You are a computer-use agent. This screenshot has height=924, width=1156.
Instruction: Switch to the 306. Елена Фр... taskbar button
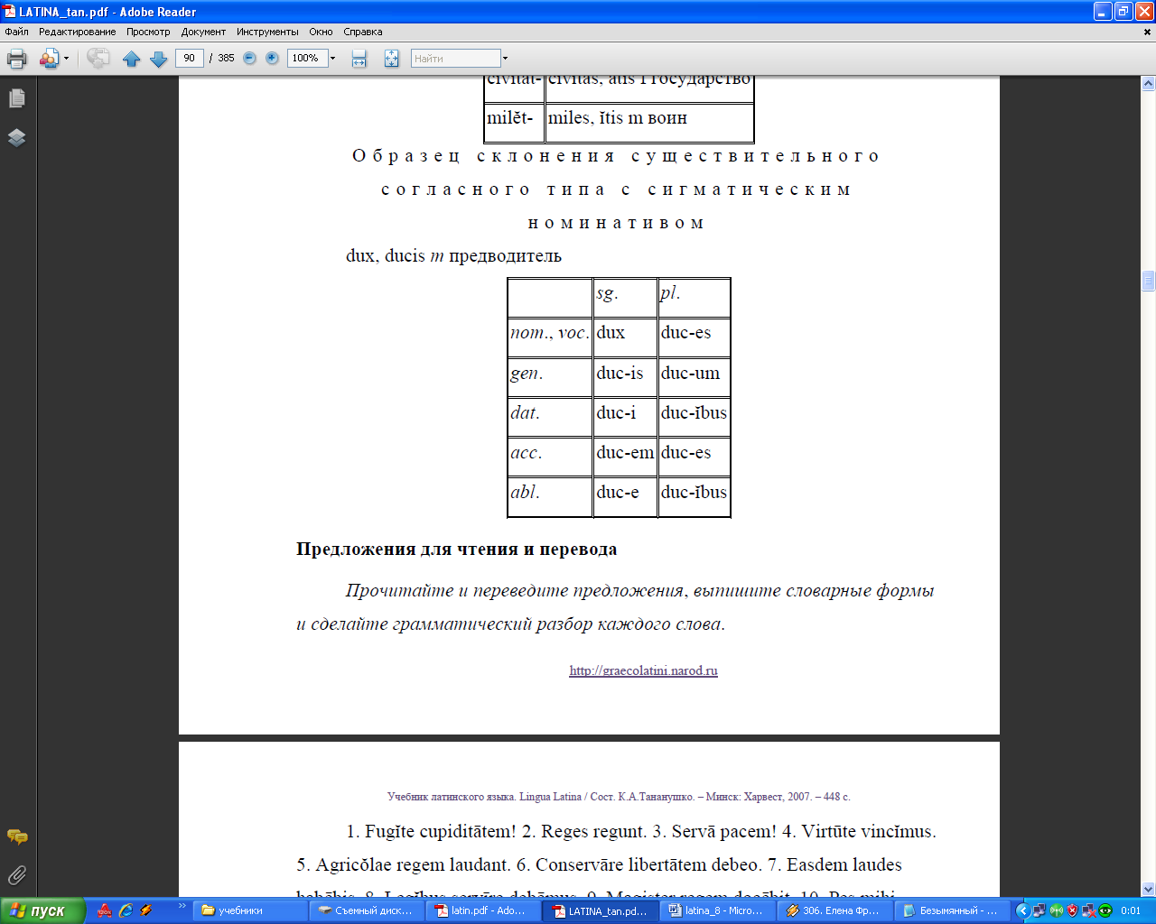tap(834, 910)
